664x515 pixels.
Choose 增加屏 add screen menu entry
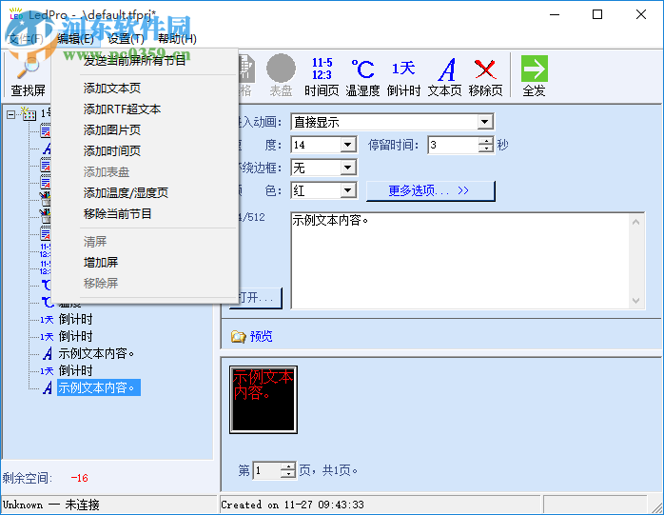[144, 263]
